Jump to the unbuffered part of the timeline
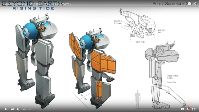Screen dimensions: 199x112 click(x=112, y=106)
